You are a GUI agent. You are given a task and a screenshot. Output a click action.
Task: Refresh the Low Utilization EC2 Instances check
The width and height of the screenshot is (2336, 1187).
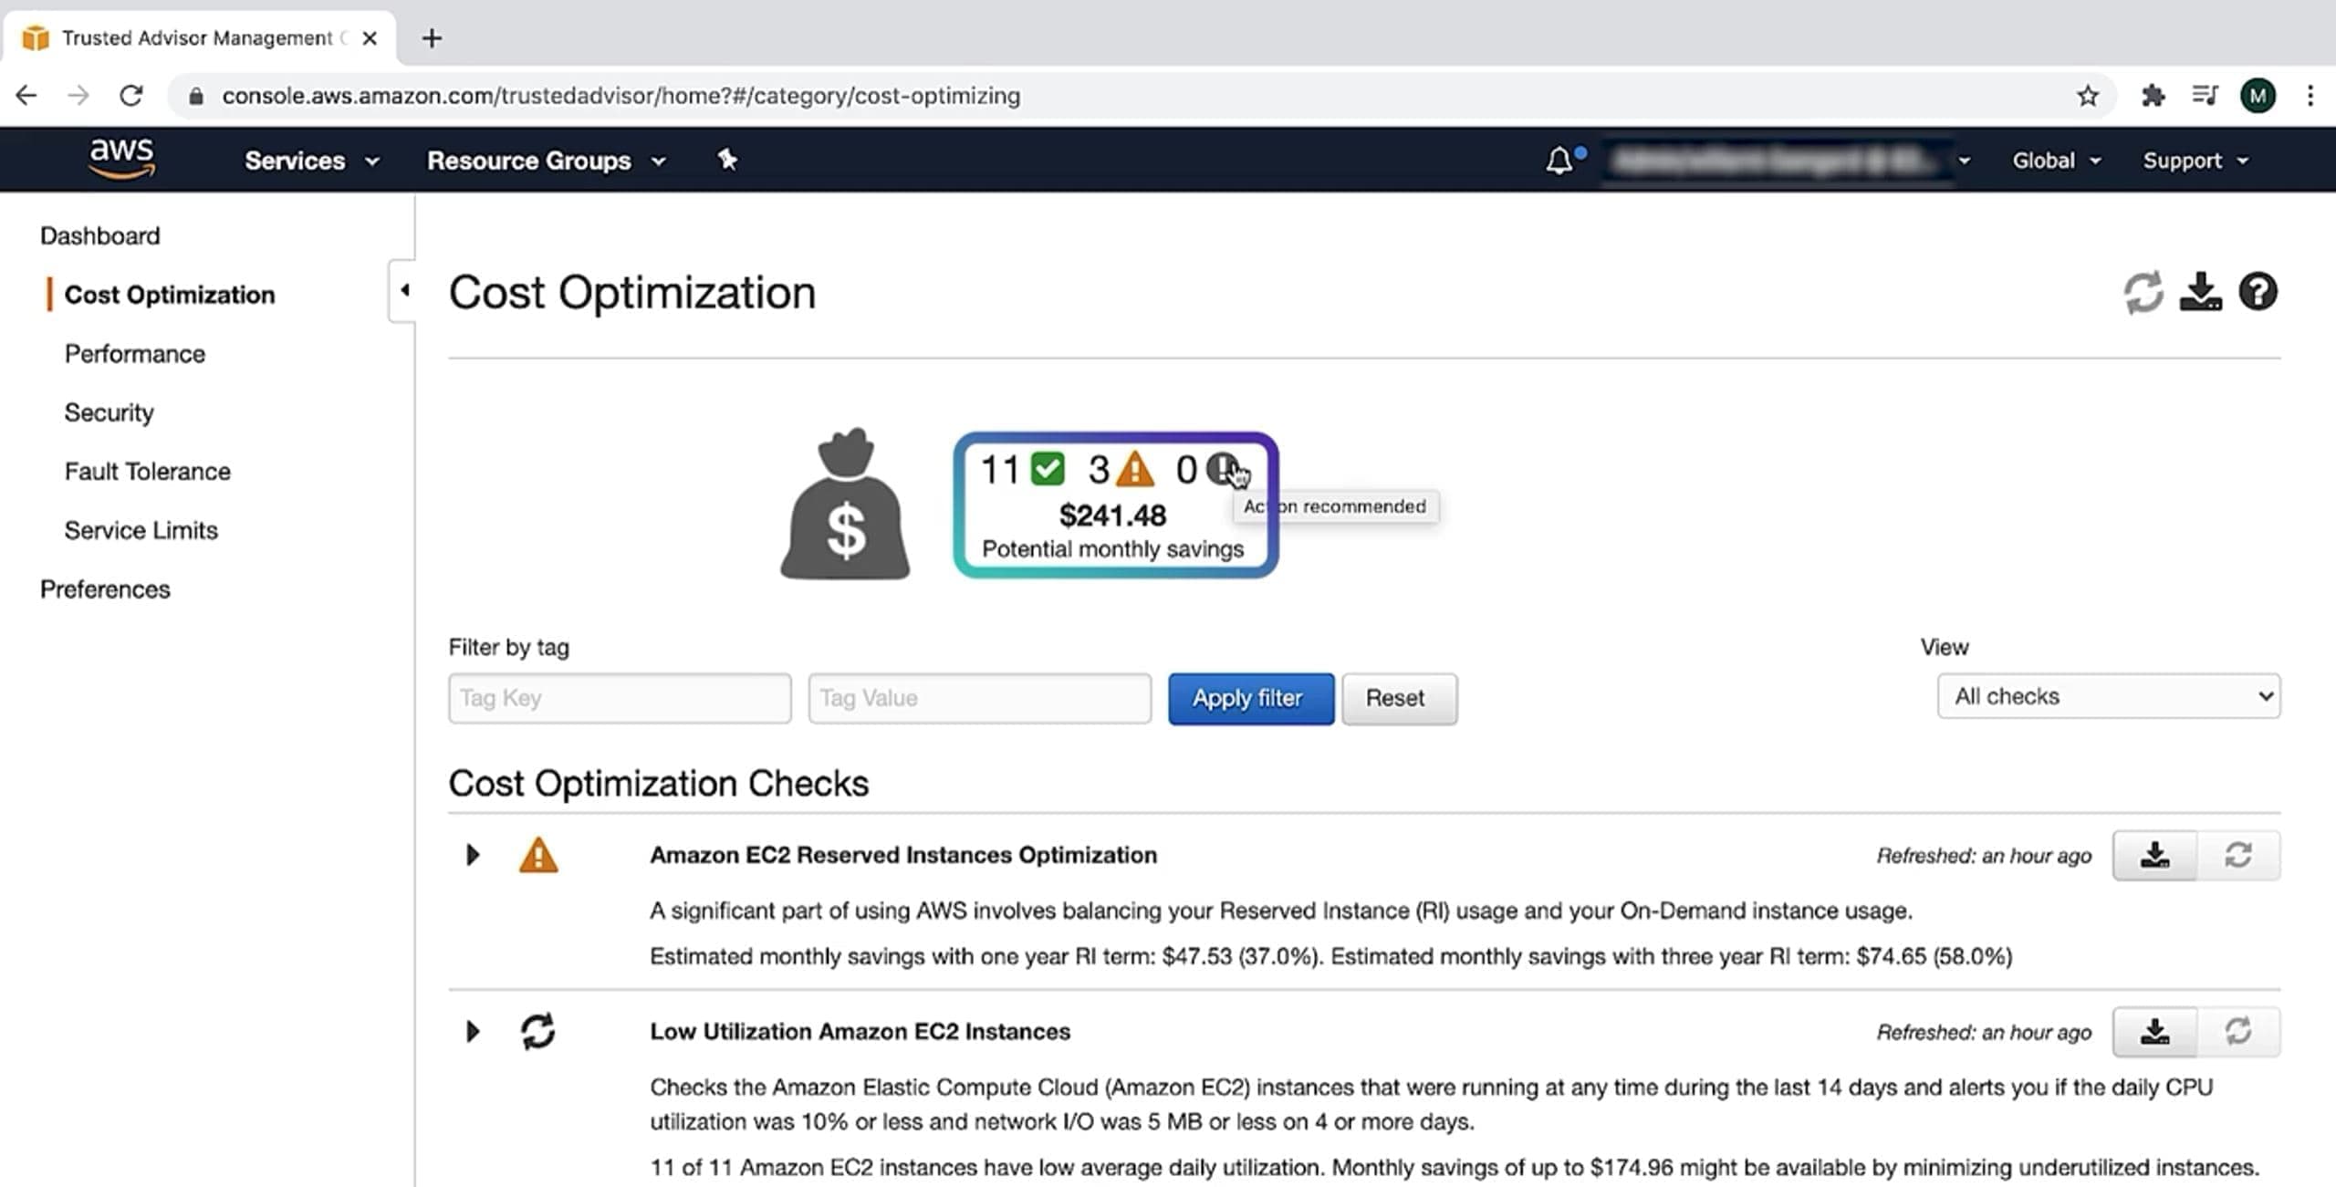pyautogui.click(x=2237, y=1032)
